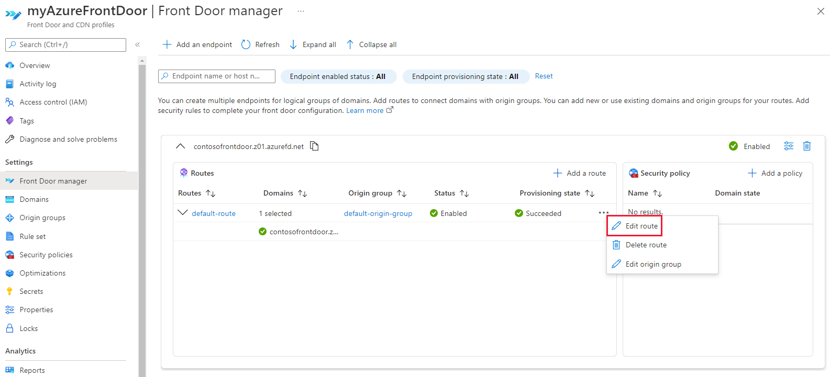Sort by Provisioning state column
This screenshot has width=830, height=377.
pos(557,193)
